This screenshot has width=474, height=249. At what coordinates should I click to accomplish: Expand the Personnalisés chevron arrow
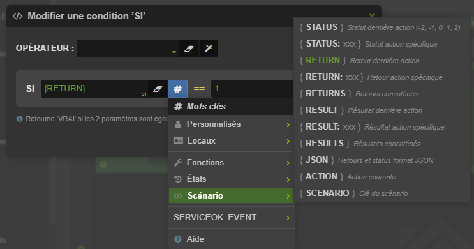point(288,124)
